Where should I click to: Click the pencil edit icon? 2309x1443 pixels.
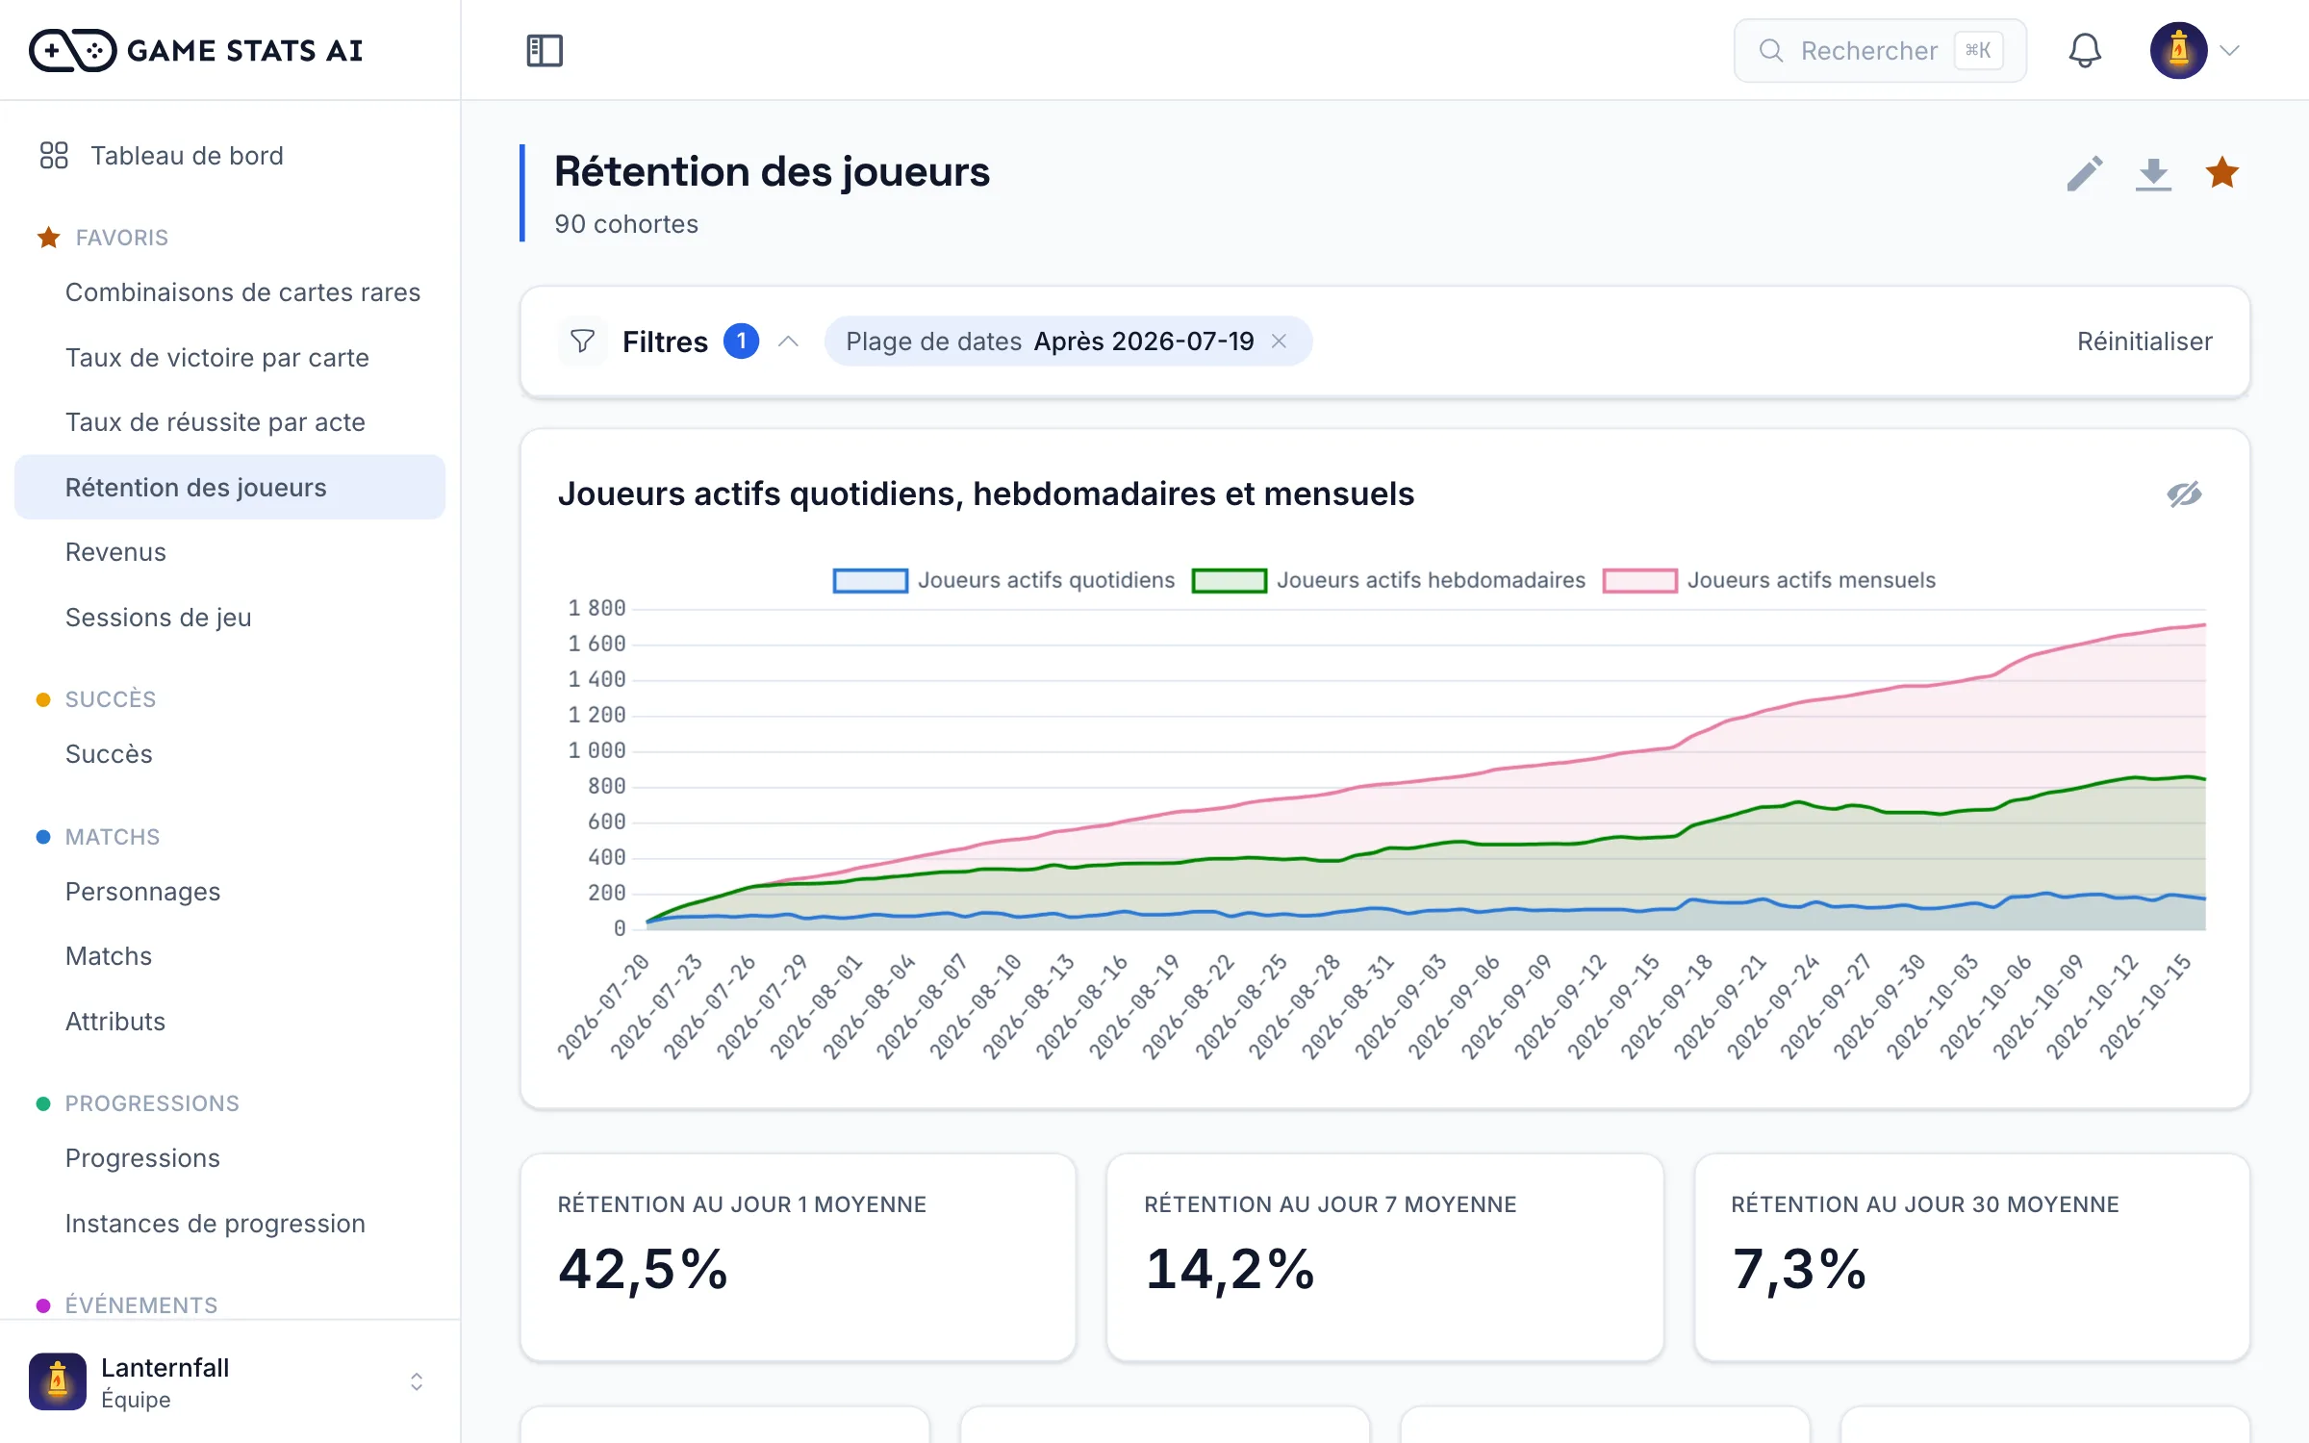(2085, 174)
